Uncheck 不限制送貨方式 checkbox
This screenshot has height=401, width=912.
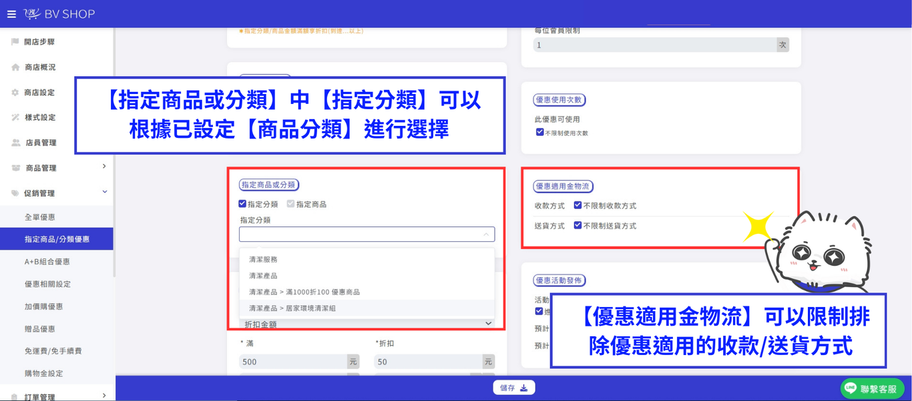pyautogui.click(x=578, y=225)
